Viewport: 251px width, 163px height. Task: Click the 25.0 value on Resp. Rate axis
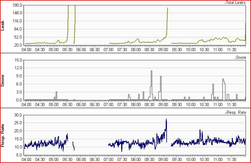(18, 123)
